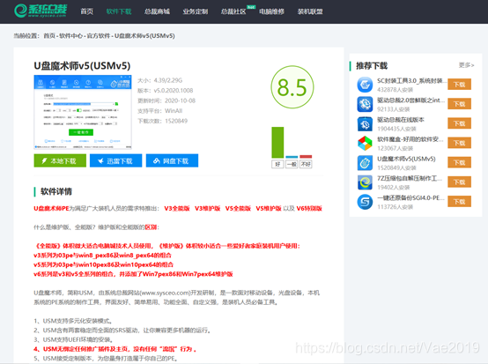Click download count 1520849
Viewport: 488px width, 364px height.
pyautogui.click(x=176, y=121)
